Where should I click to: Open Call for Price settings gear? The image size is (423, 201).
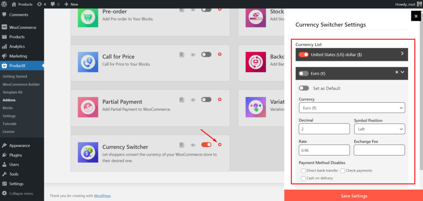tap(220, 54)
